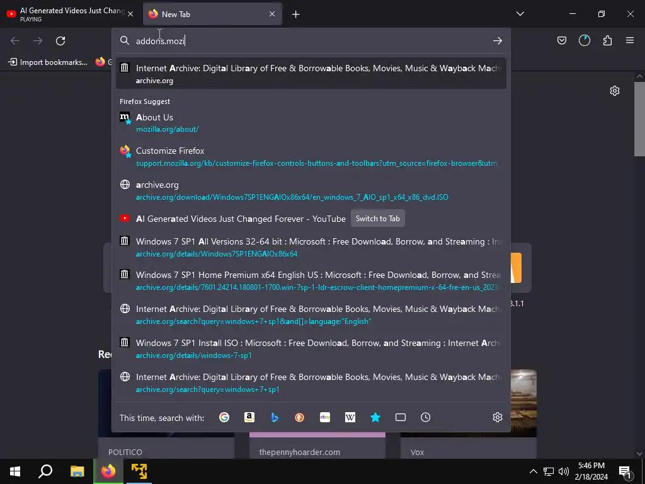Select the first Internet Archive archive.org suggestion

(311, 74)
